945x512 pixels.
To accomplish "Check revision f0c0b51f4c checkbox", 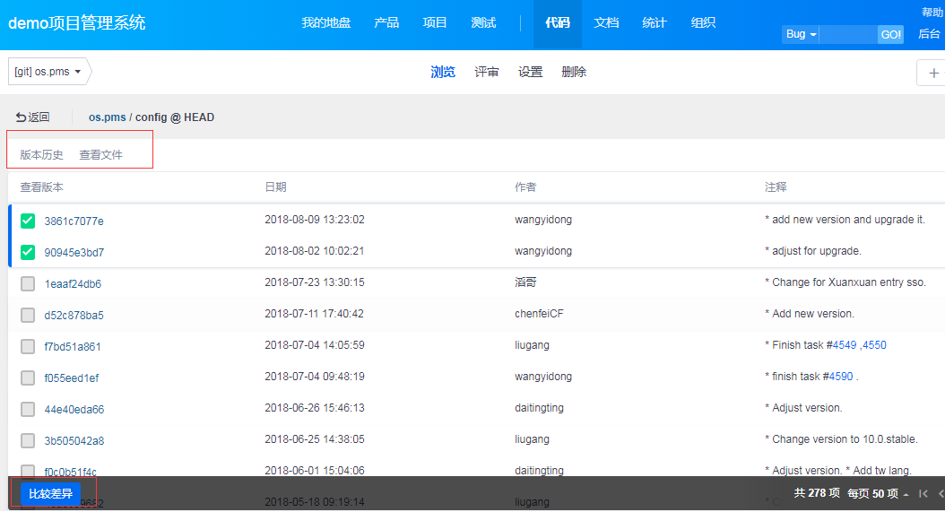I will [x=28, y=471].
